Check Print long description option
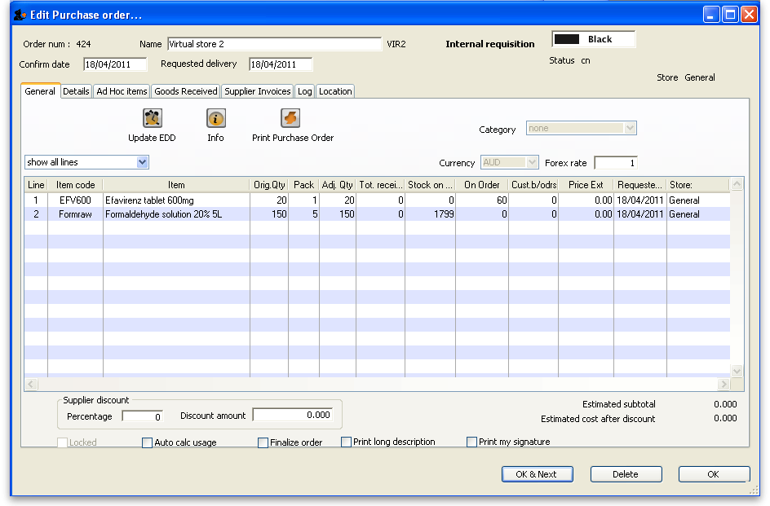This screenshot has width=770, height=506. [347, 442]
